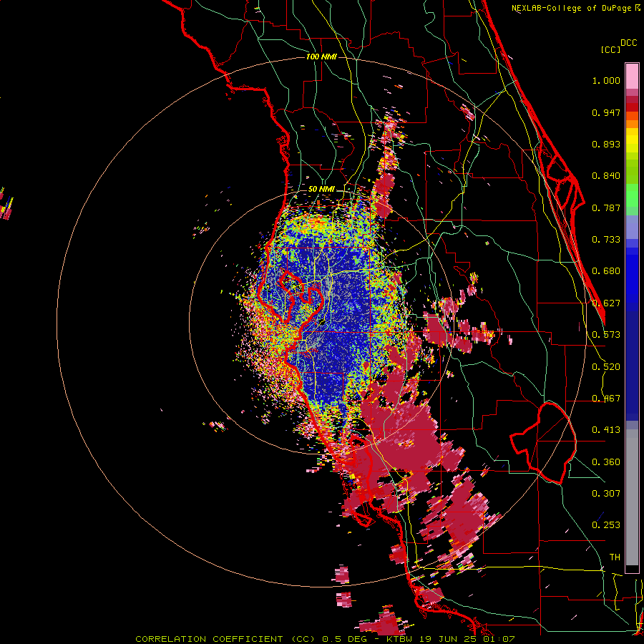This screenshot has width=644, height=644.
Task: Click the 0.573 color scale value
Action: pos(606,335)
